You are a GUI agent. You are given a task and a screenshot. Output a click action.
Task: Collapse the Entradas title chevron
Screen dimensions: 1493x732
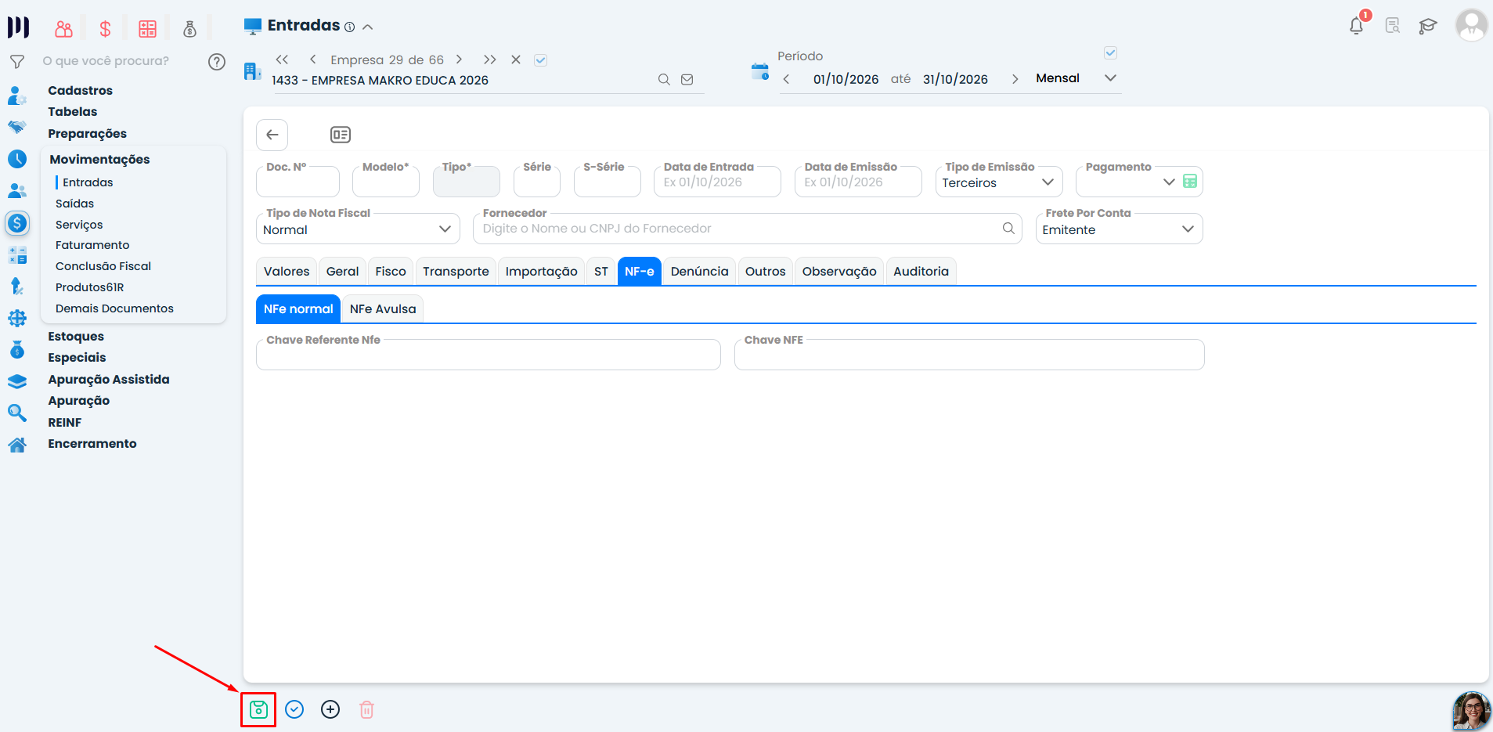pos(368,27)
